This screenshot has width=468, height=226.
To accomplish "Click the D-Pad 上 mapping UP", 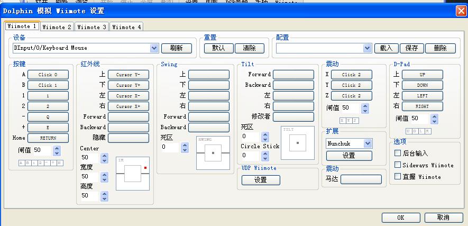I will tap(423, 75).
